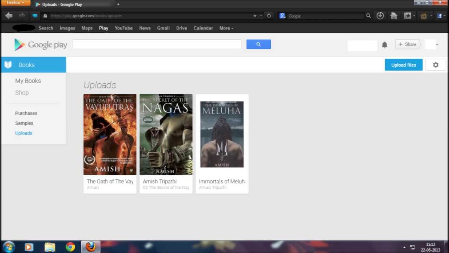Viewport: 449px width, 253px height.
Task: Click the Books open-book icon in sidebar
Action: (8, 65)
